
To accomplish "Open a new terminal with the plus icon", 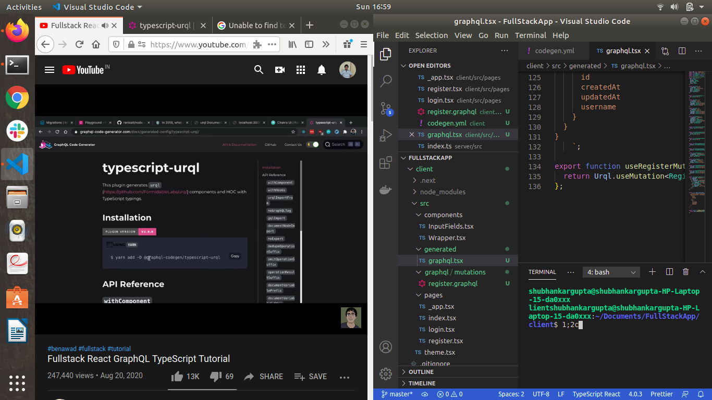I will click(x=652, y=272).
